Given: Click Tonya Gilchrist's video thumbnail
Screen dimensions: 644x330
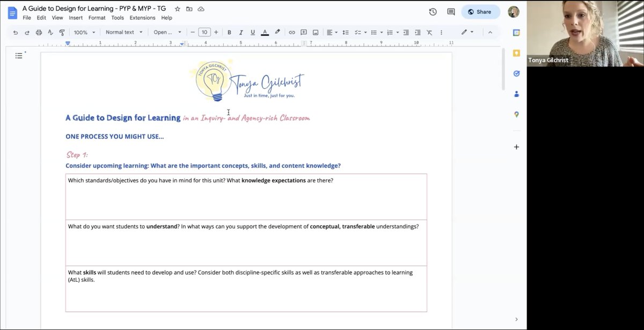Looking at the screenshot, I should click(x=585, y=33).
